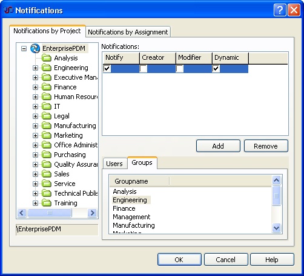
Task: Select Notifications by Project tab
Action: (47, 31)
